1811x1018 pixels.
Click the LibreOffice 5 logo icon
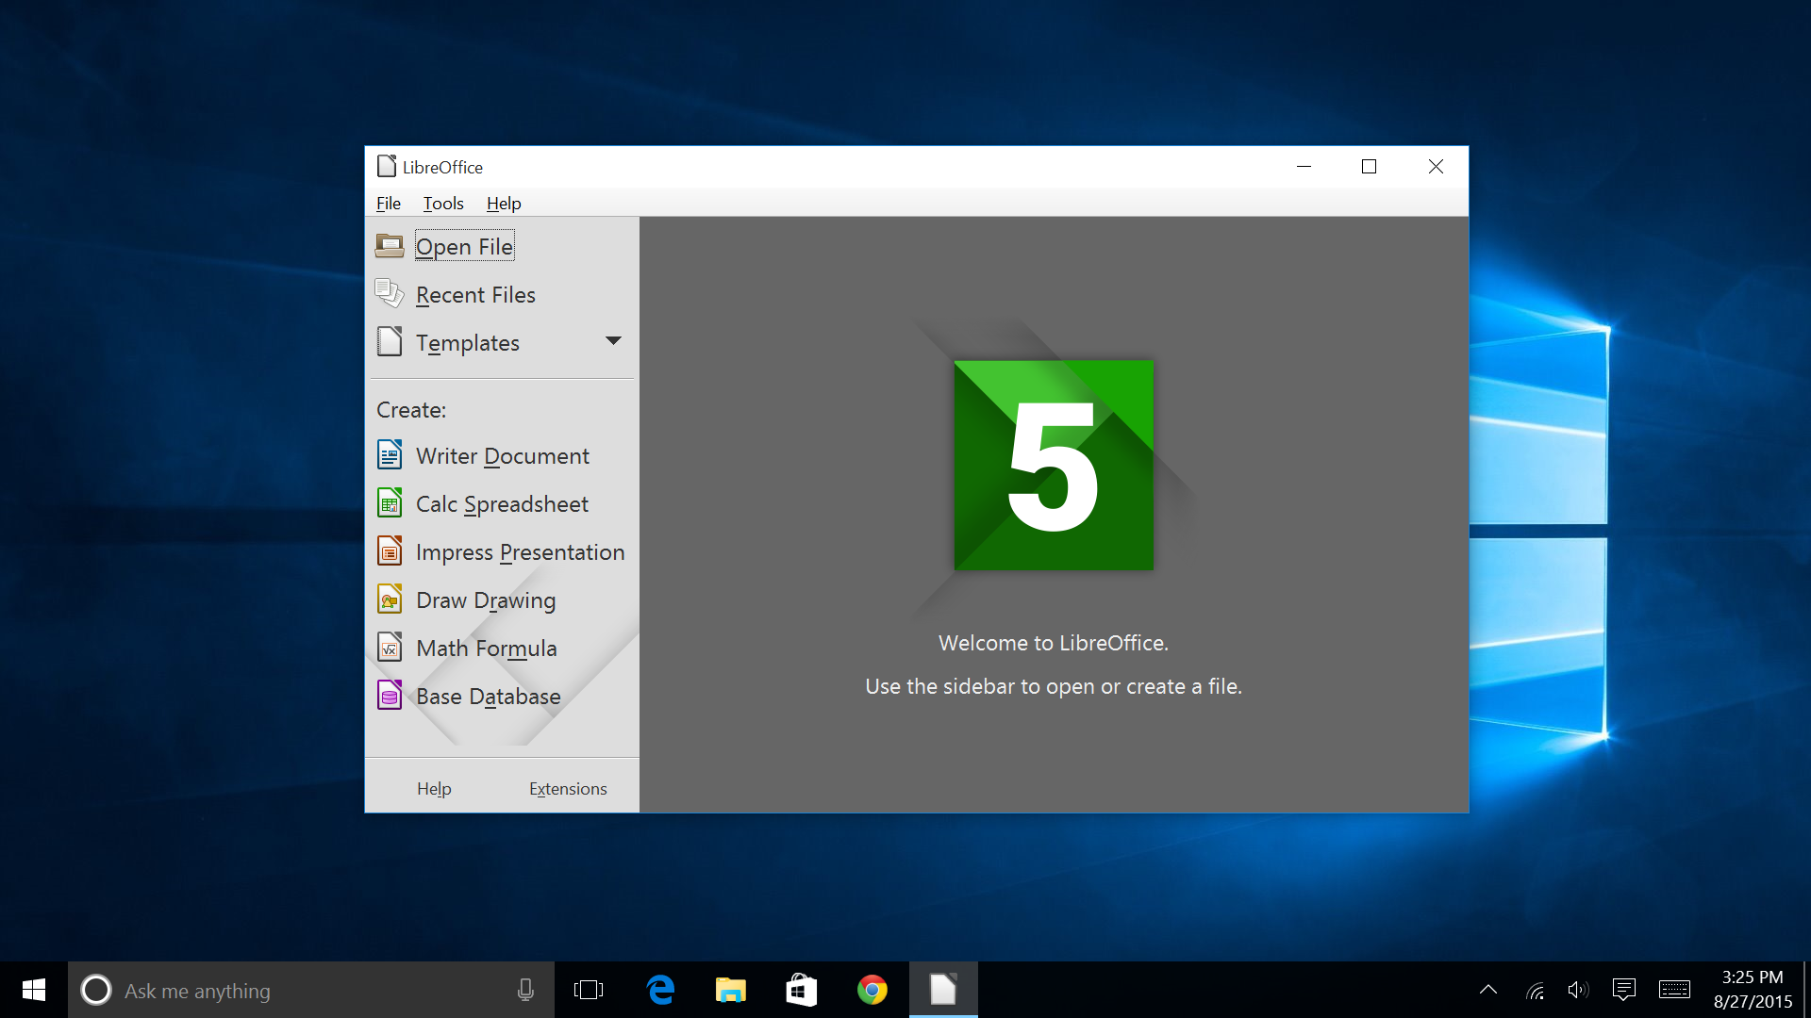point(1053,465)
